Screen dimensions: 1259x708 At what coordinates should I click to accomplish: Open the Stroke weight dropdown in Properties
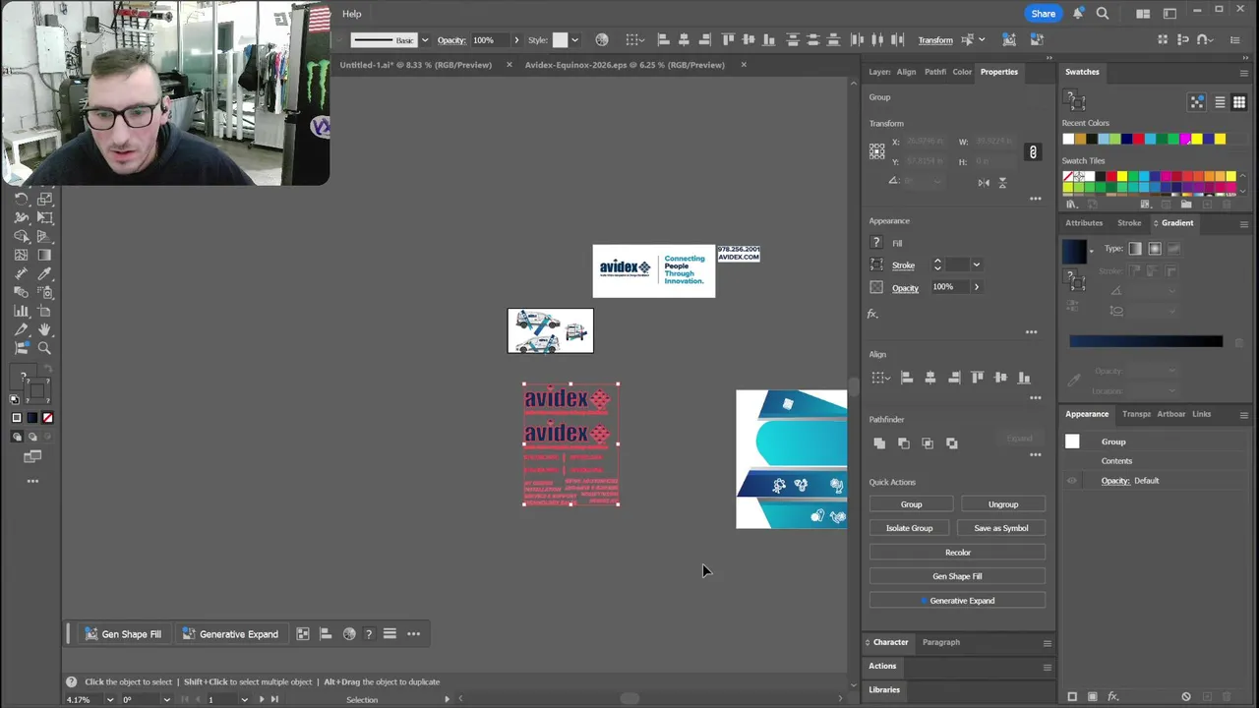point(976,265)
